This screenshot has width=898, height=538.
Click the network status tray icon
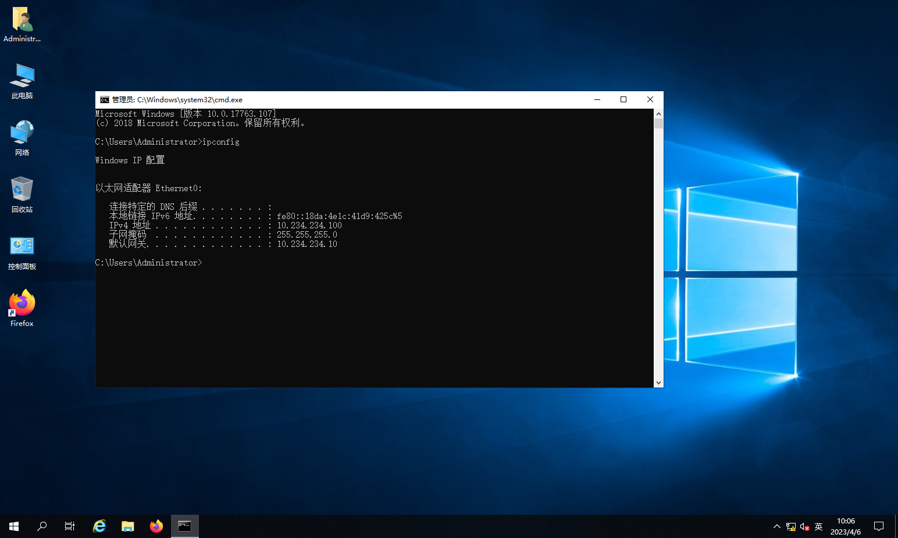point(791,526)
